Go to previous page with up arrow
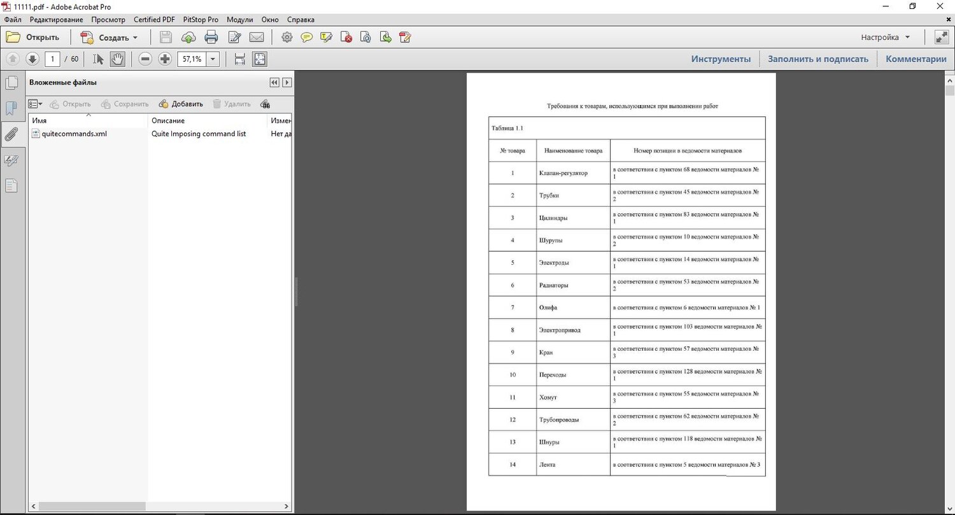The image size is (955, 515). click(13, 59)
